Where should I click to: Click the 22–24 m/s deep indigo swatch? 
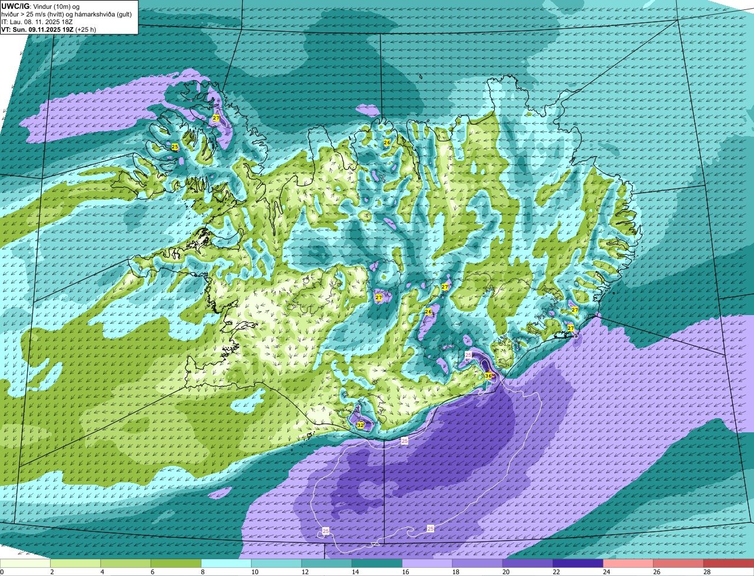pos(578,563)
